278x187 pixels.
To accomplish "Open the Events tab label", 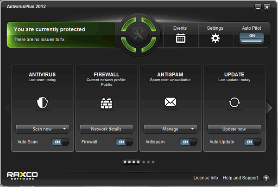I will [180, 28].
